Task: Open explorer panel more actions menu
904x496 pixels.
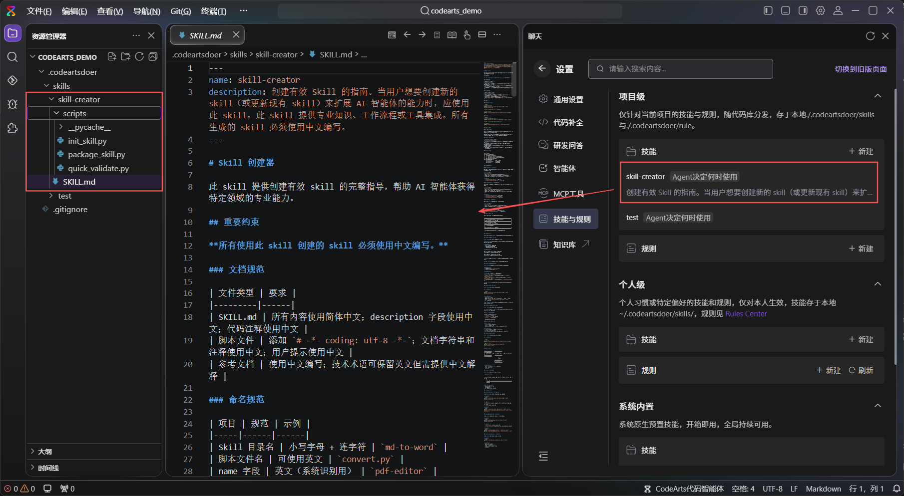Action: coord(136,35)
